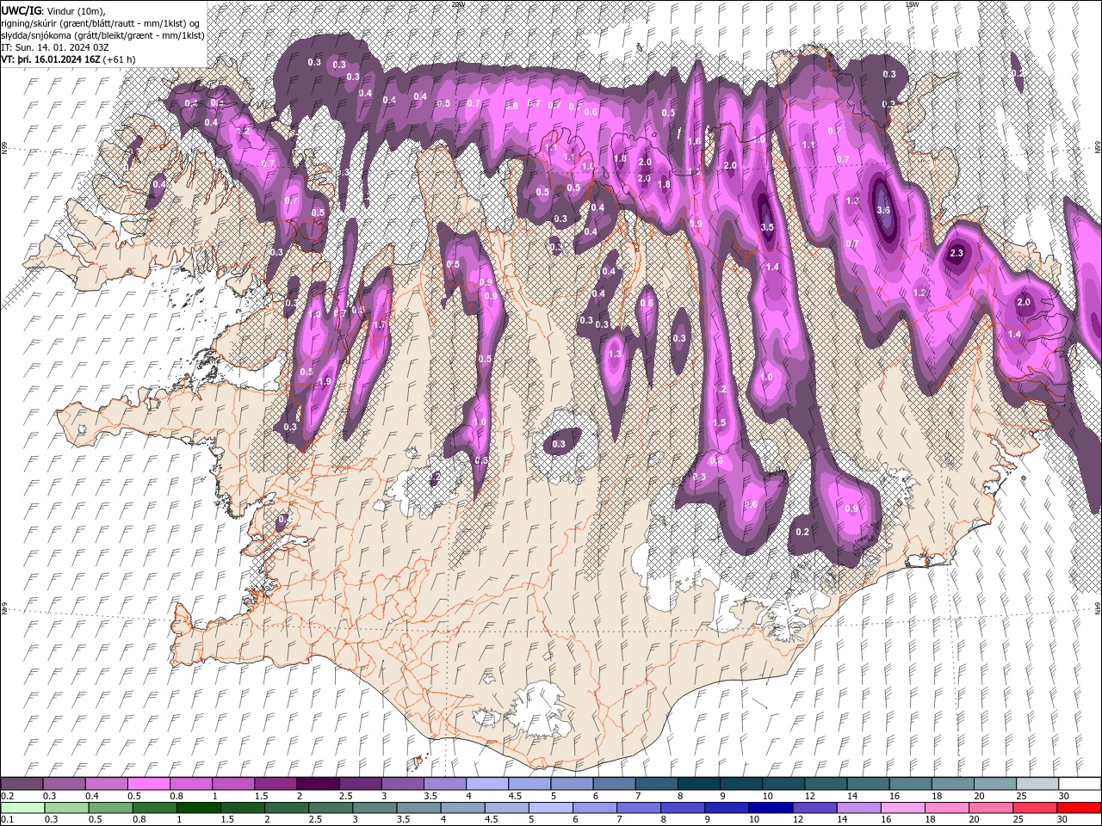Click the 1.7 snowfall value on the map
Image resolution: width=1102 pixels, height=826 pixels.
[x=380, y=325]
